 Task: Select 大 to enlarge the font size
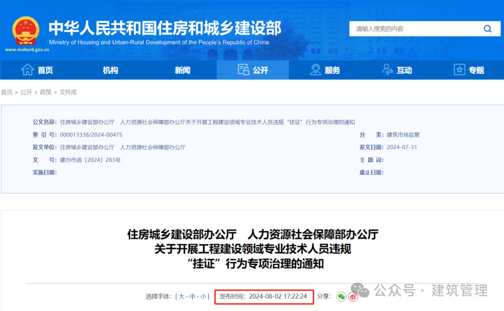click(181, 296)
